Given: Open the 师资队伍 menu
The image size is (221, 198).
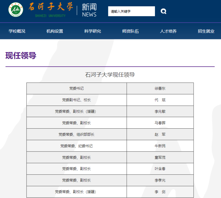Looking at the screenshot, I should click(x=130, y=31).
